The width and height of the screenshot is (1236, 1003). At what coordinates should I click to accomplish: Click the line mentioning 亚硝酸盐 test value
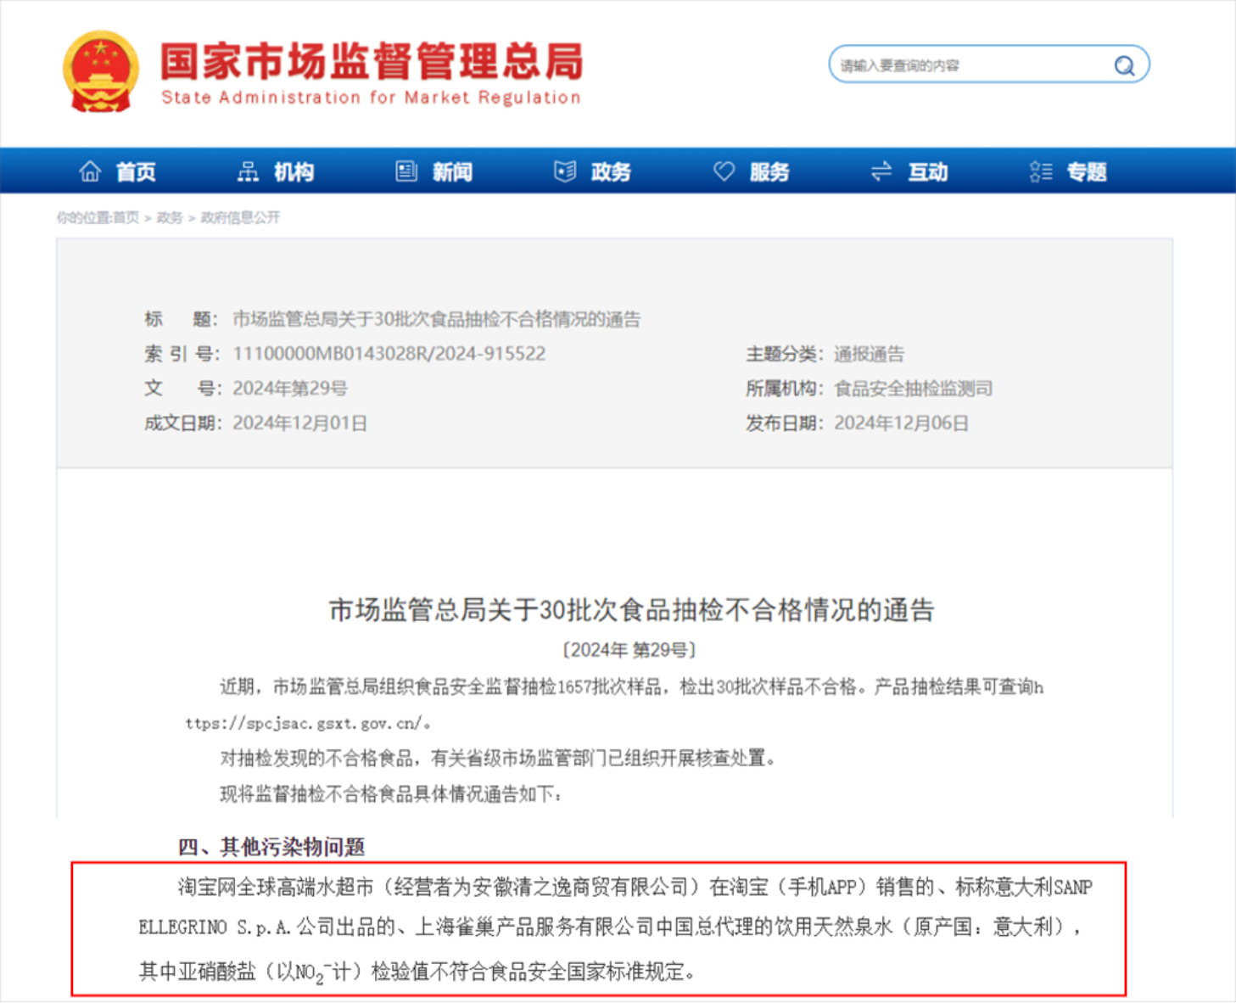[x=417, y=972]
